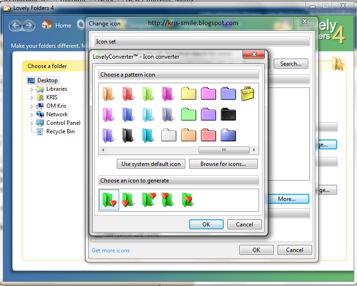357x286 pixels.
Task: Expand the Control Panel tree node
Action: pyautogui.click(x=32, y=123)
